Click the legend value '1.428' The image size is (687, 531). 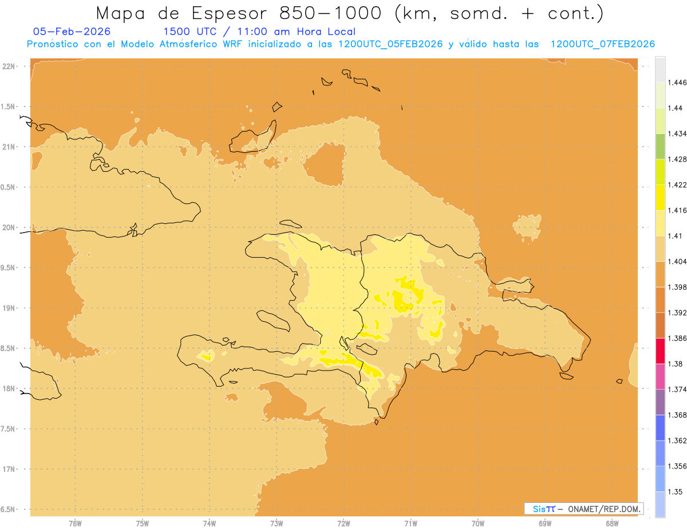677,159
